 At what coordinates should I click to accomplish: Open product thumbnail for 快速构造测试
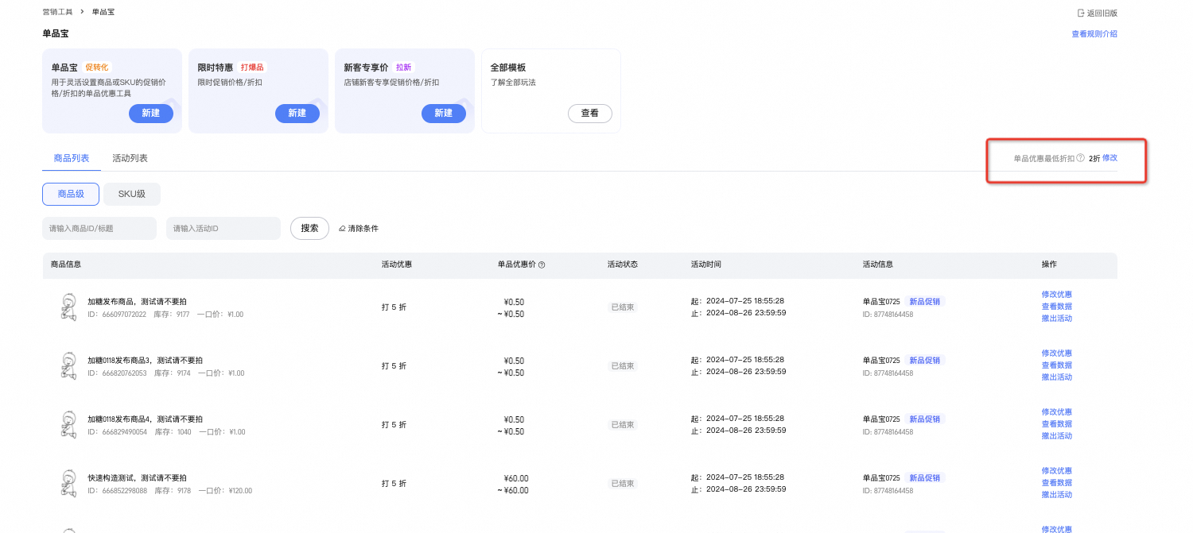coord(68,483)
